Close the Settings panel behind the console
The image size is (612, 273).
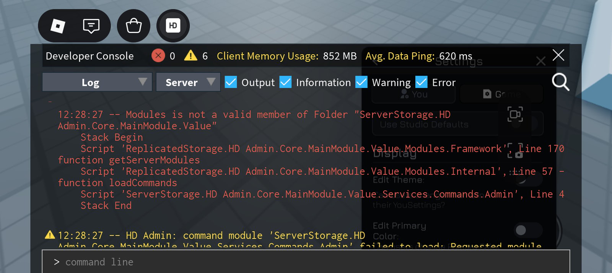(x=540, y=61)
